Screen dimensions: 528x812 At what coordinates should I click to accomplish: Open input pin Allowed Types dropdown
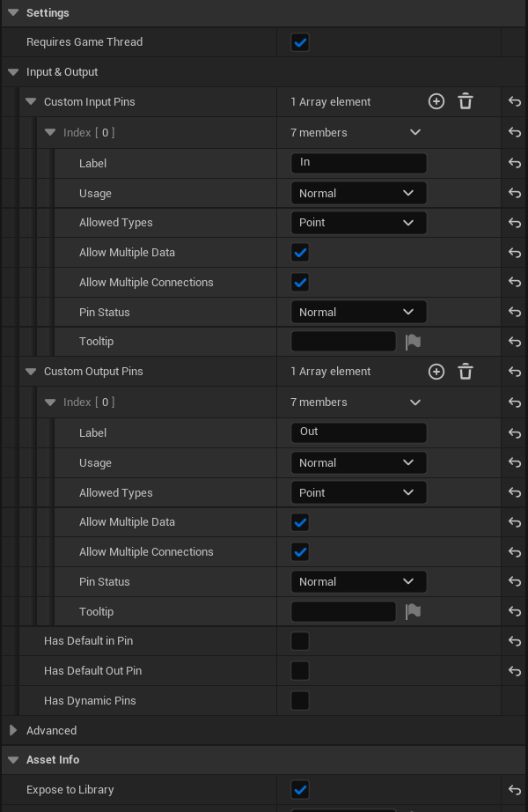tap(358, 223)
